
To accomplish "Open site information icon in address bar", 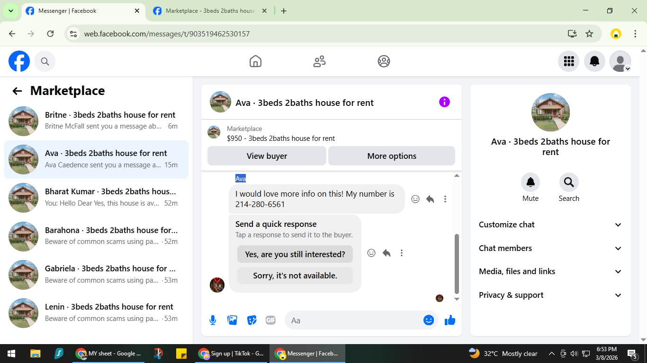I will [x=73, y=34].
